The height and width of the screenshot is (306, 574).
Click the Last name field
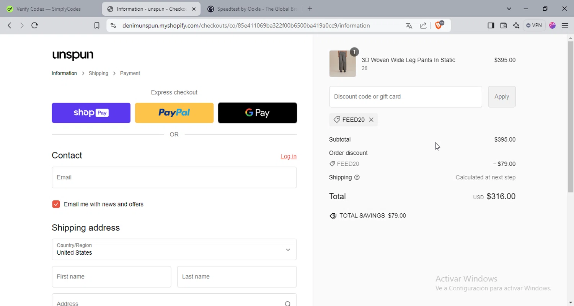tap(237, 277)
